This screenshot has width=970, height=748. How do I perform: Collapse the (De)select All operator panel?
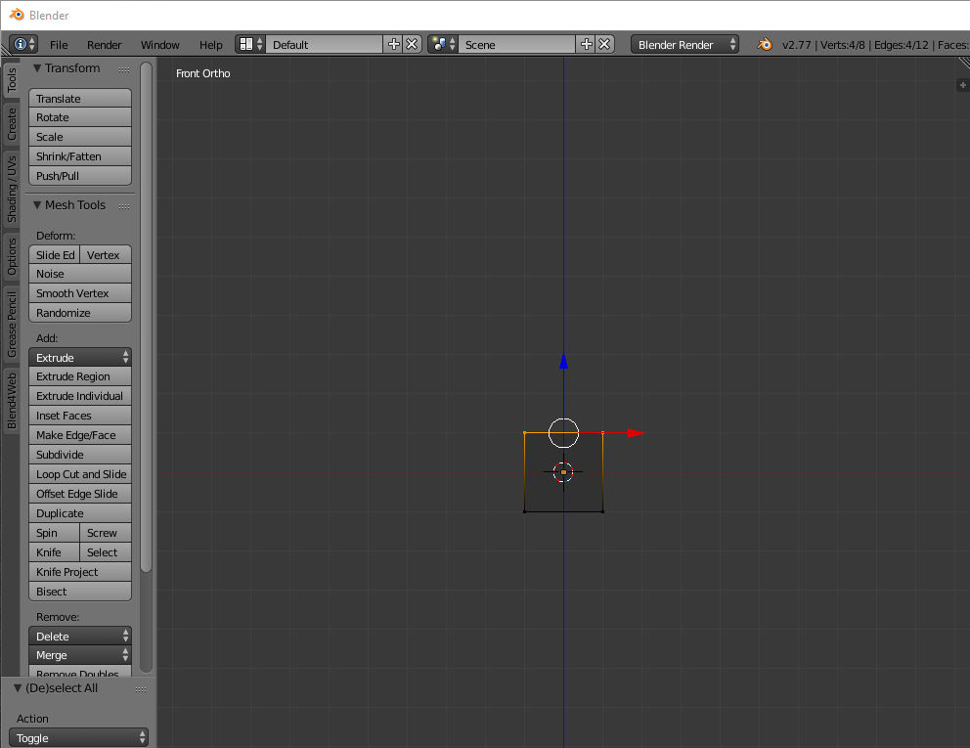click(18, 688)
